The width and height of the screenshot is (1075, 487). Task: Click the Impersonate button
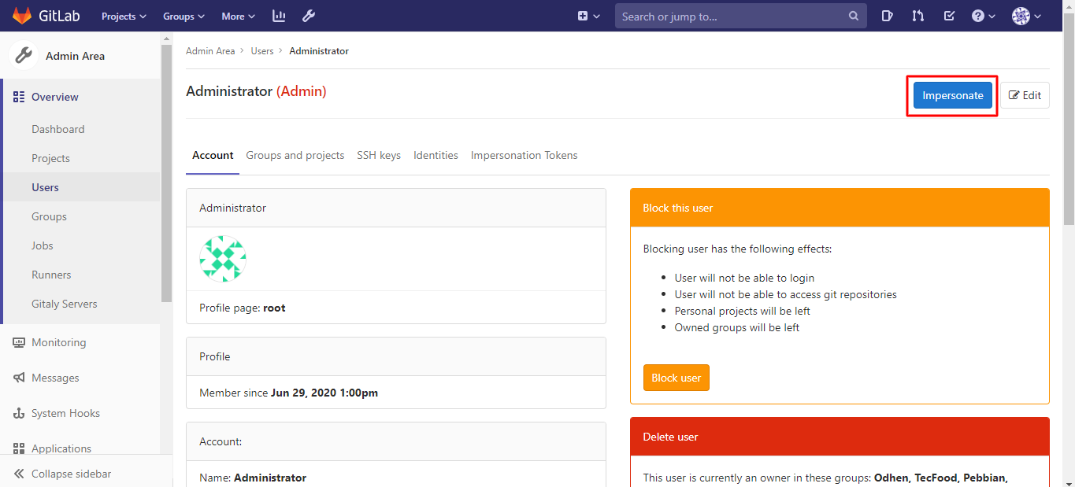pos(953,95)
